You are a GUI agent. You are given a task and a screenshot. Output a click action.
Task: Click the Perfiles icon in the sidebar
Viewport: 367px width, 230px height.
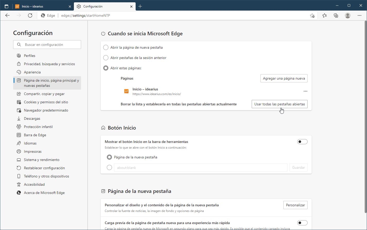point(19,55)
